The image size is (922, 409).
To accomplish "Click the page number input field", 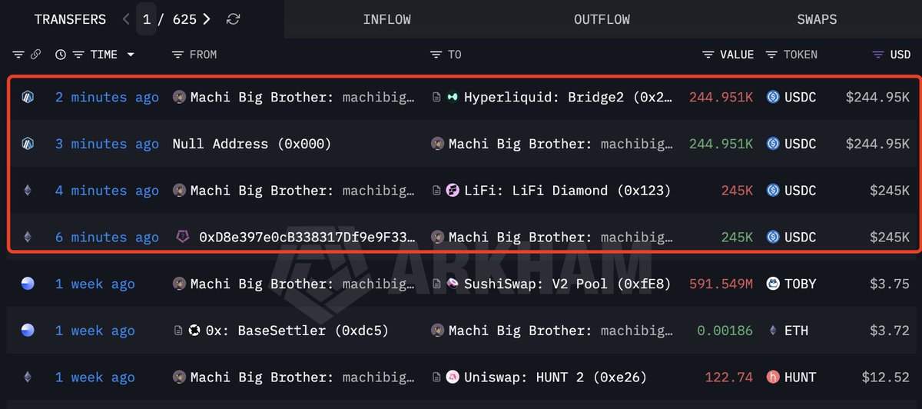I will click(x=146, y=19).
